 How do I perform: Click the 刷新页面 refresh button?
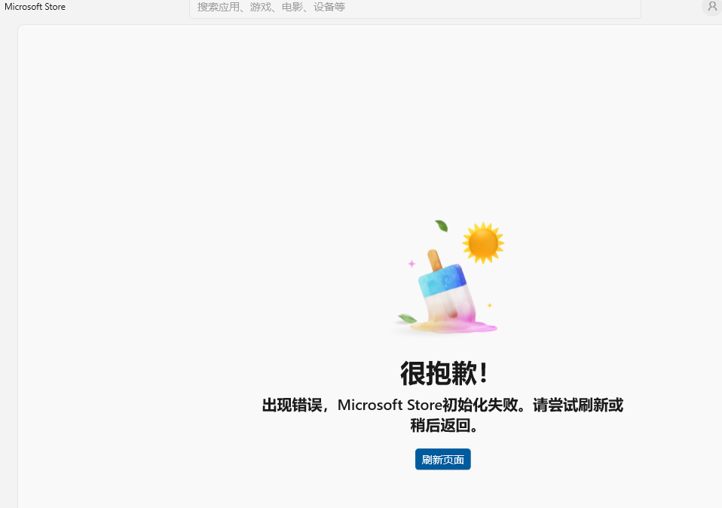click(x=442, y=459)
